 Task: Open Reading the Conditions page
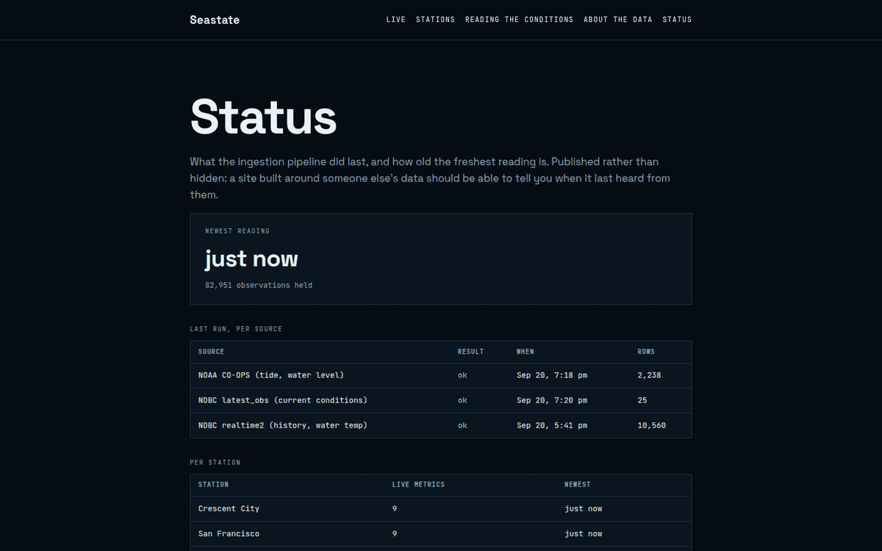click(519, 20)
